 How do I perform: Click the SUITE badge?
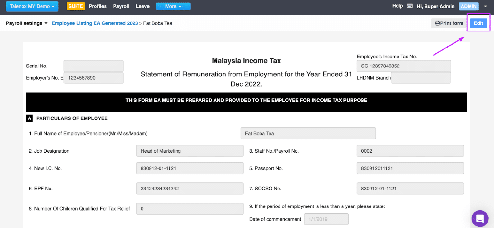tap(76, 6)
